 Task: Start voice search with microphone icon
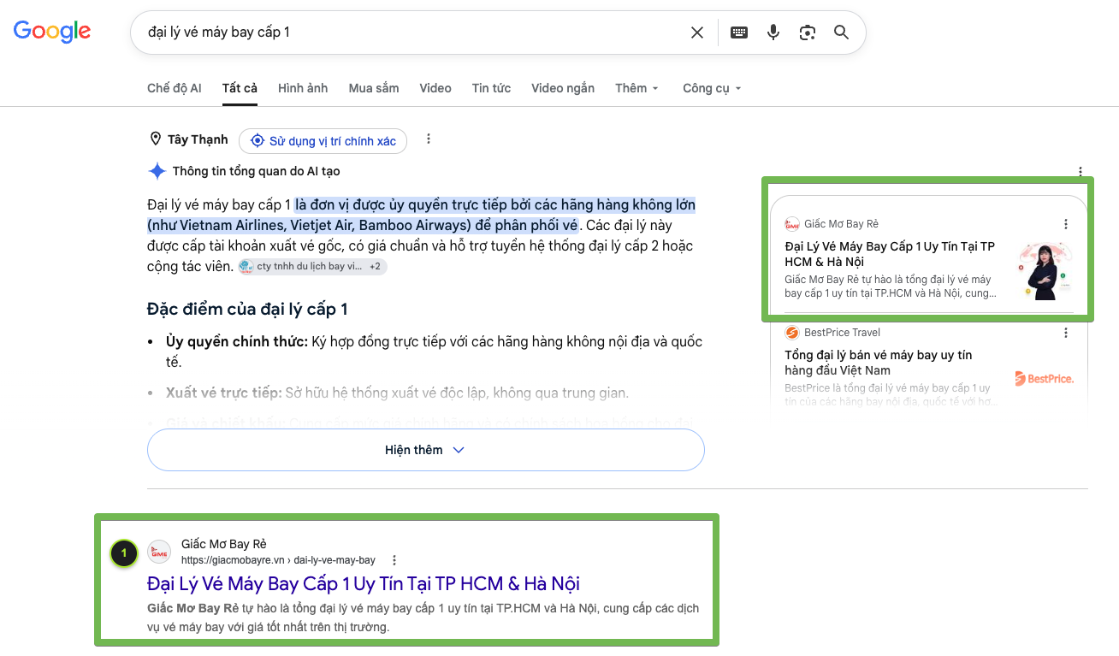tap(773, 33)
